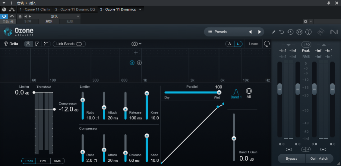Image resolution: width=341 pixels, height=166 pixels.
Task: Open the 默认 preset dropdown
Action: (56, 17)
